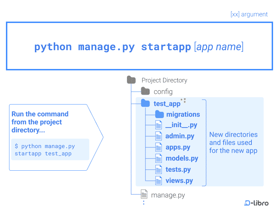This screenshot has width=279, height=209.
Task: Open the test_app blue folder icon
Action: 145,103
